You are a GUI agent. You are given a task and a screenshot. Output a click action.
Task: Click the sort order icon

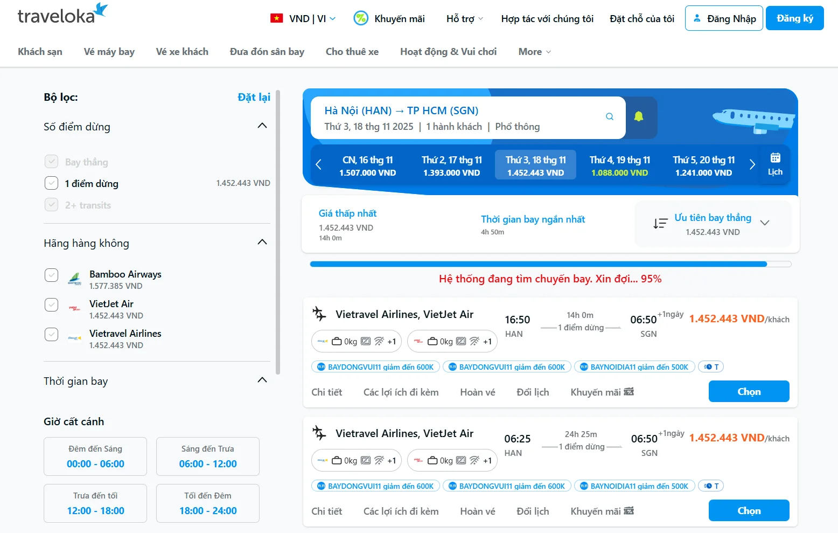[x=660, y=224]
